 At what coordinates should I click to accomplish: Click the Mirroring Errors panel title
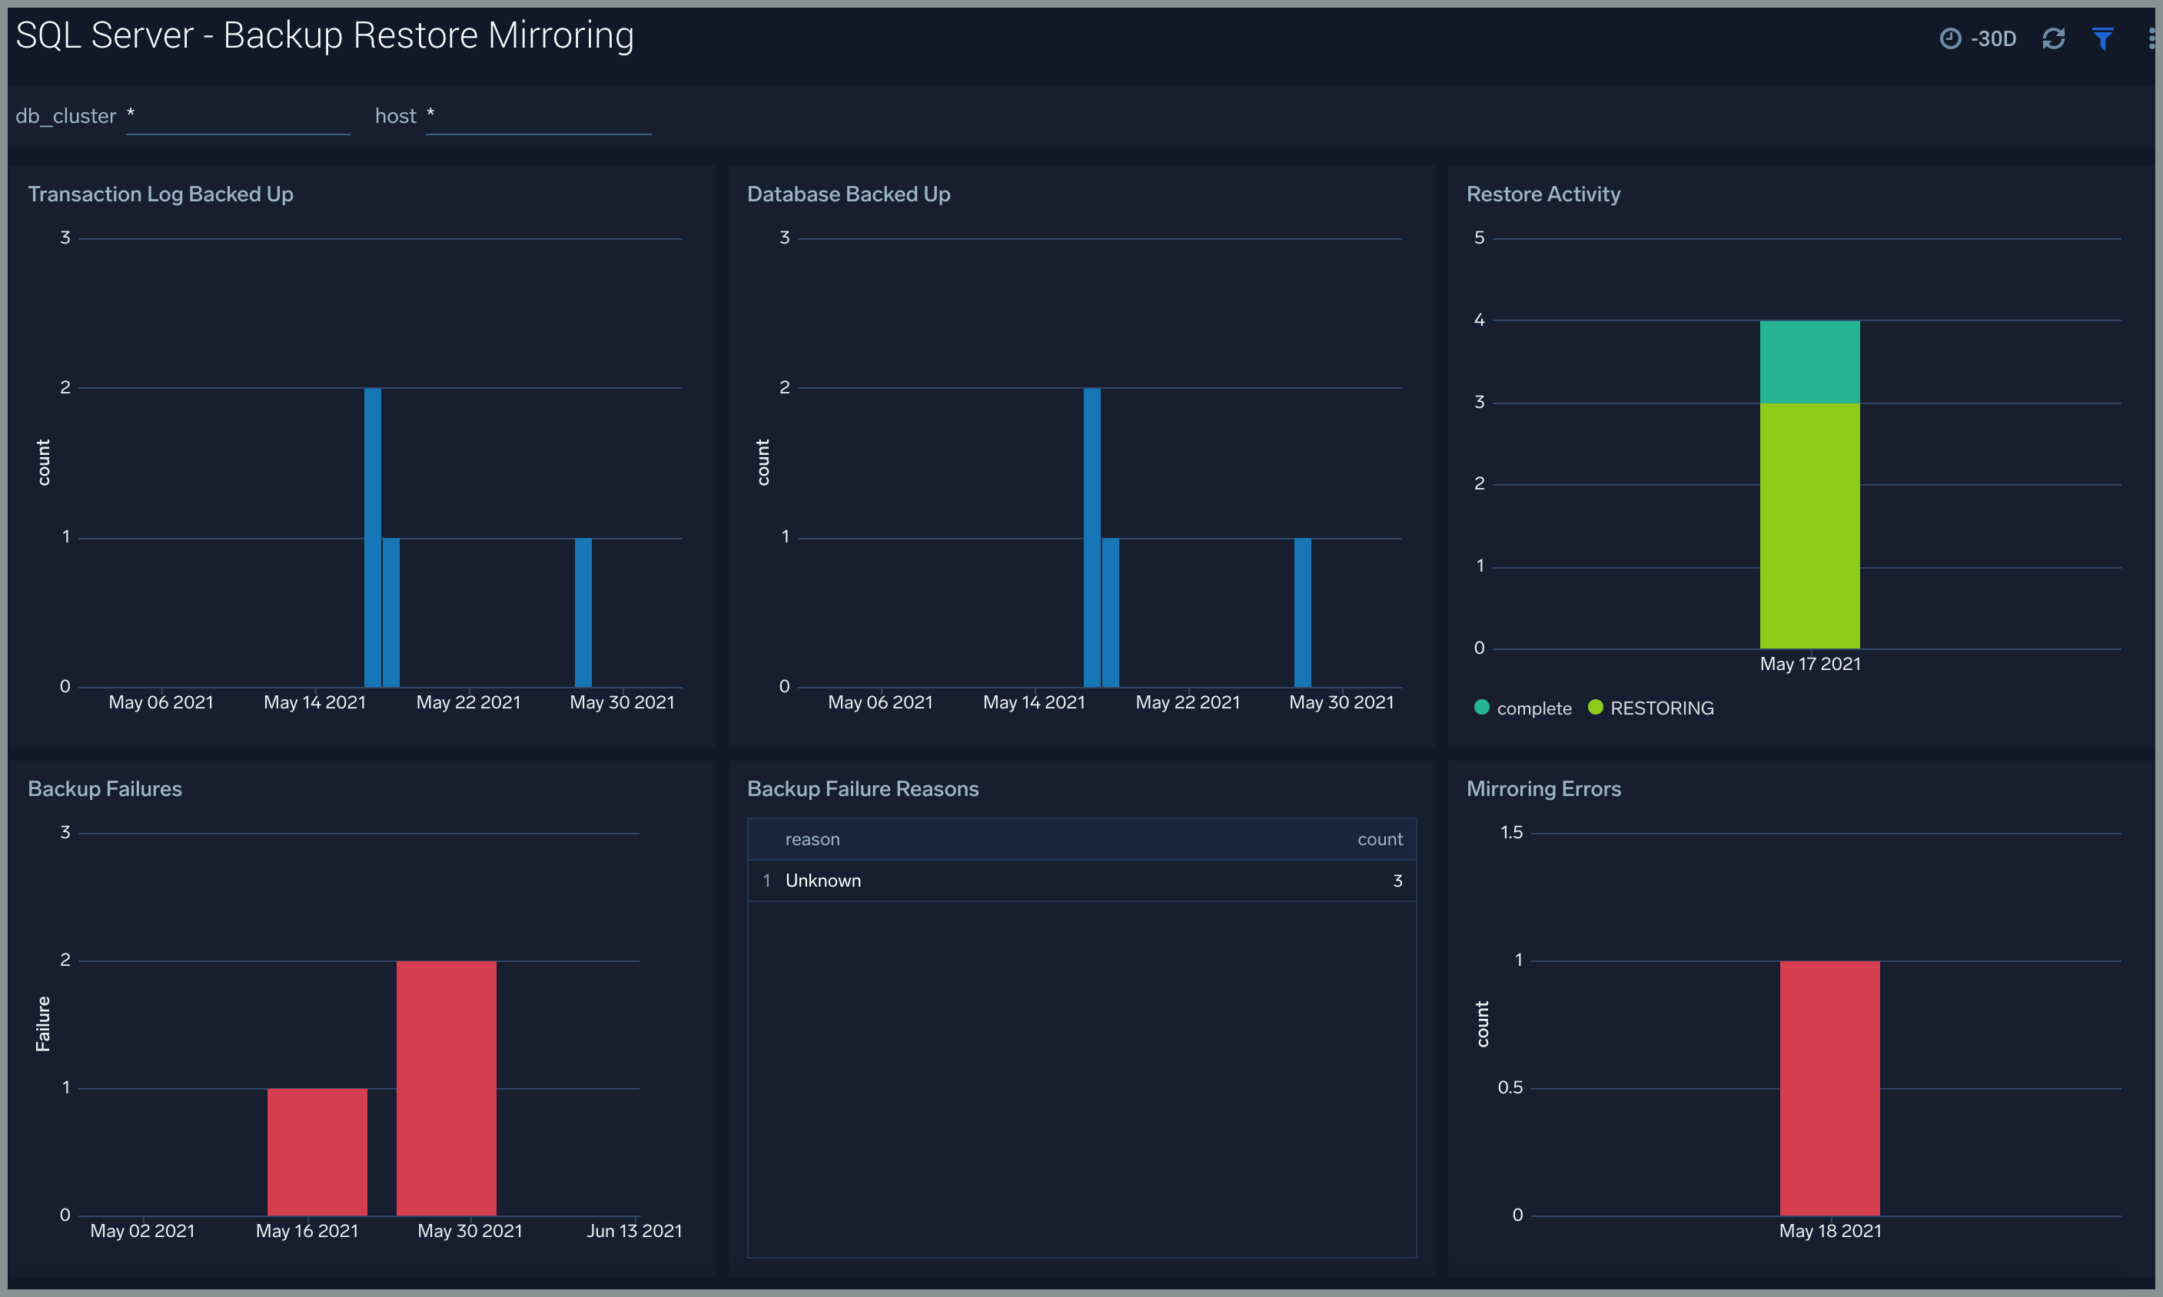pyautogui.click(x=1543, y=788)
